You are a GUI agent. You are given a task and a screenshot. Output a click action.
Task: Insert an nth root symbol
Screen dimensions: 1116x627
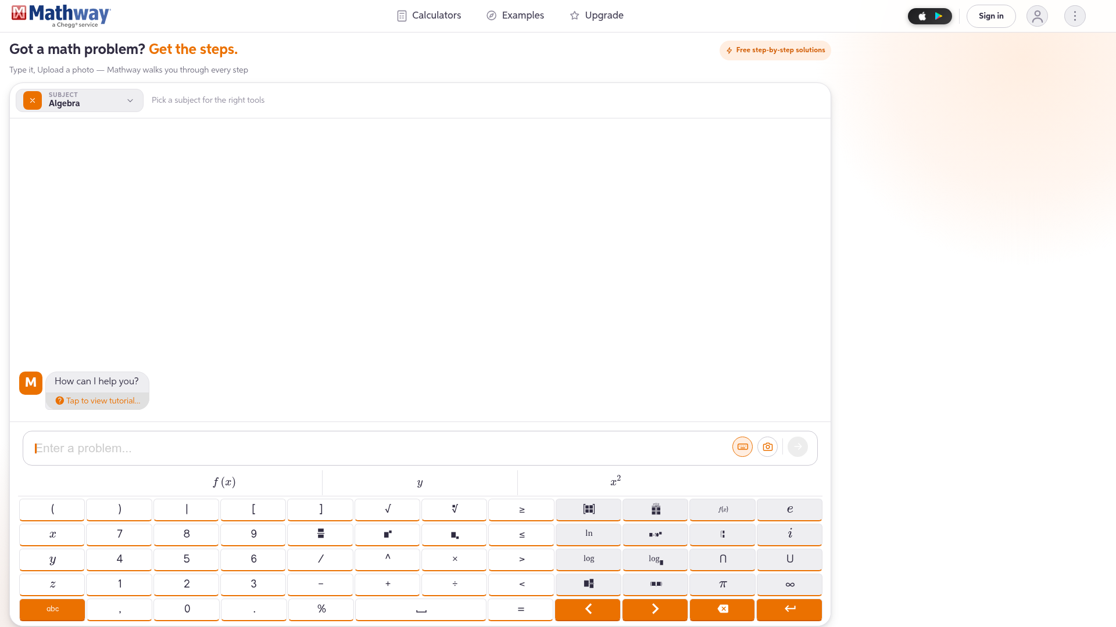click(455, 510)
